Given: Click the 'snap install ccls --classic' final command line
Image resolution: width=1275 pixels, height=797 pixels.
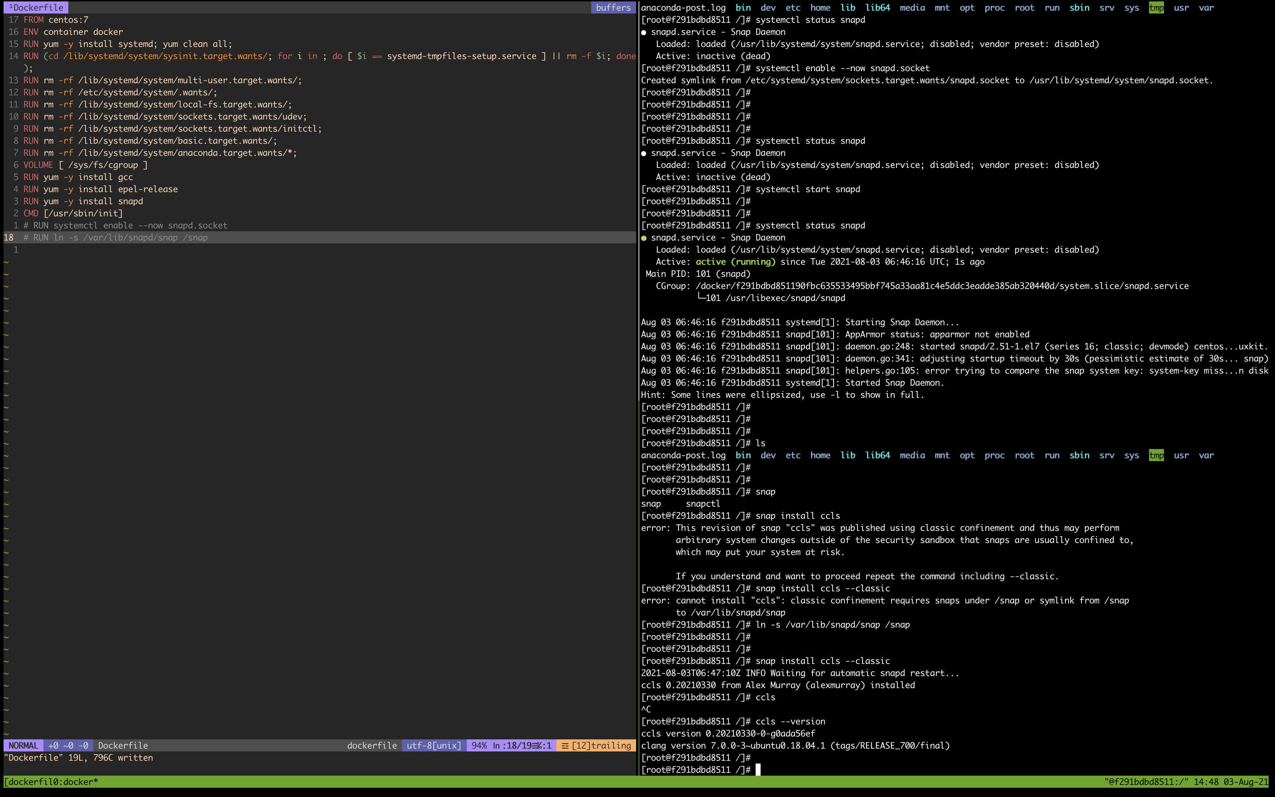Looking at the screenshot, I should pyautogui.click(x=822, y=661).
